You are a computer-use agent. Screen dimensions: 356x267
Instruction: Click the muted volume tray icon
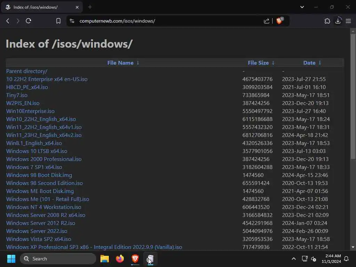[x=314, y=259]
